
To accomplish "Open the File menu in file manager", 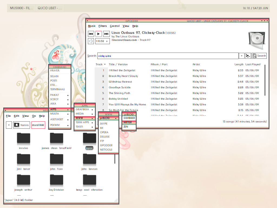I will pos(8,116).
